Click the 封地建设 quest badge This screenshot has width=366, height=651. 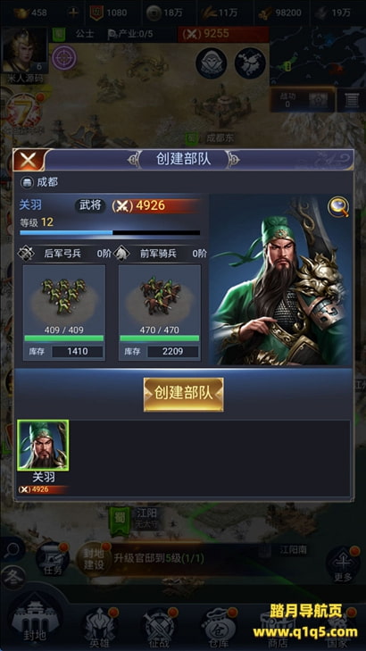[x=94, y=558]
